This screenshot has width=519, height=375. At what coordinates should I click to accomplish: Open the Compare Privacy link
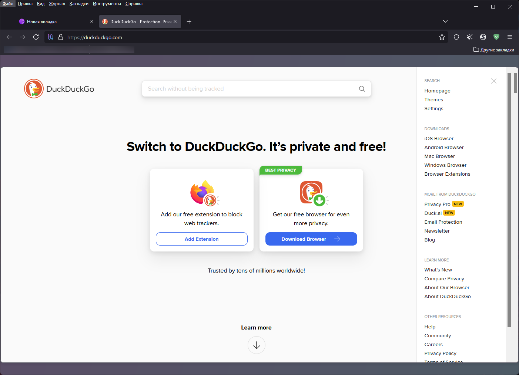coord(444,279)
